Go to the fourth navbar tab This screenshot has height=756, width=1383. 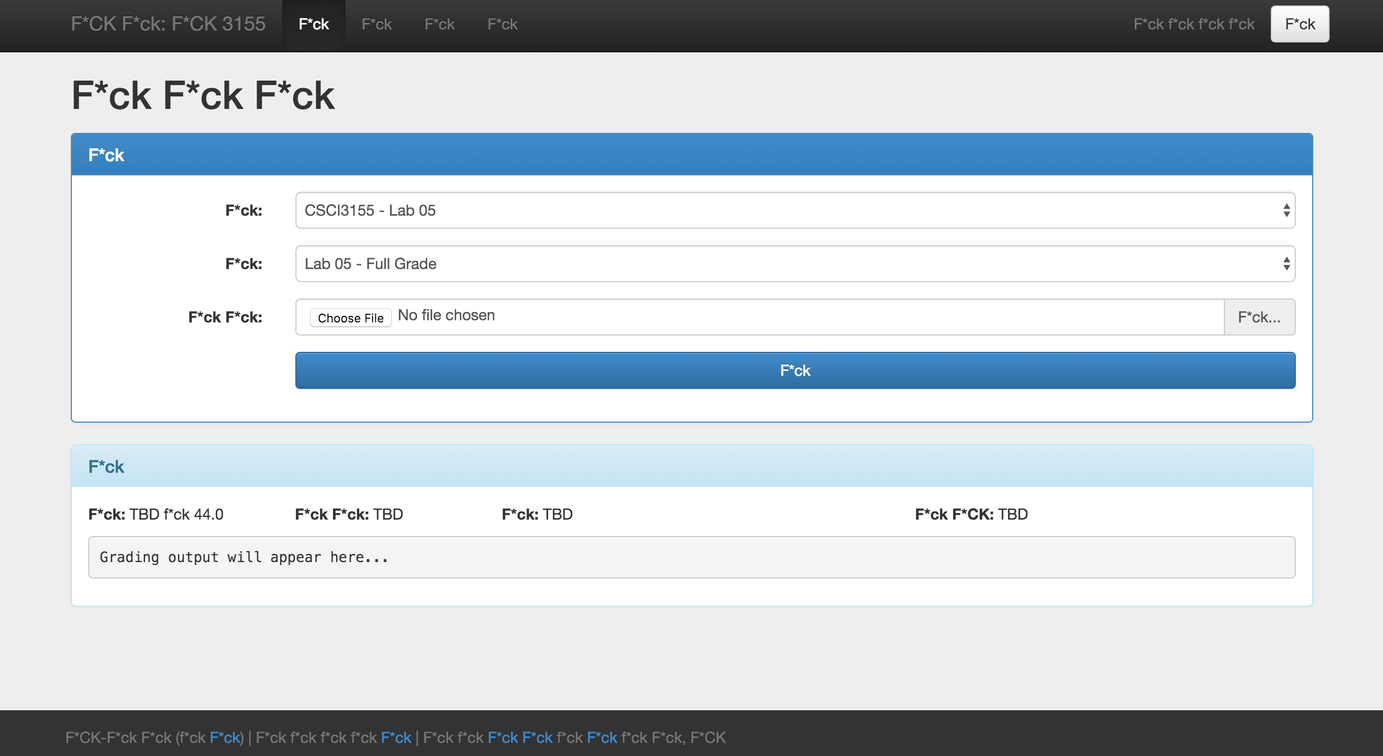tap(502, 24)
